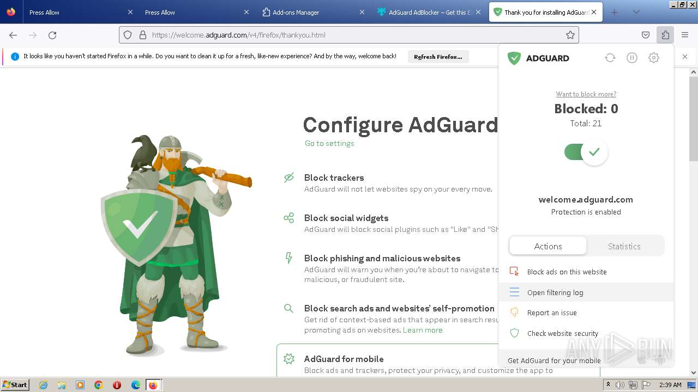Choose 'Check website security' action

[586, 333]
